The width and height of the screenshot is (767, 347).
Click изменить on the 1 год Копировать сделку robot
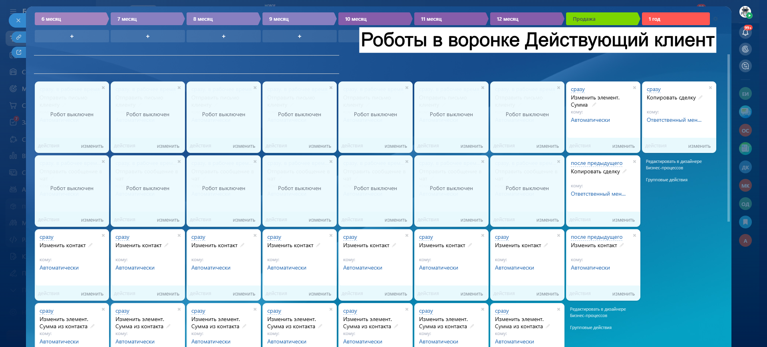(699, 146)
